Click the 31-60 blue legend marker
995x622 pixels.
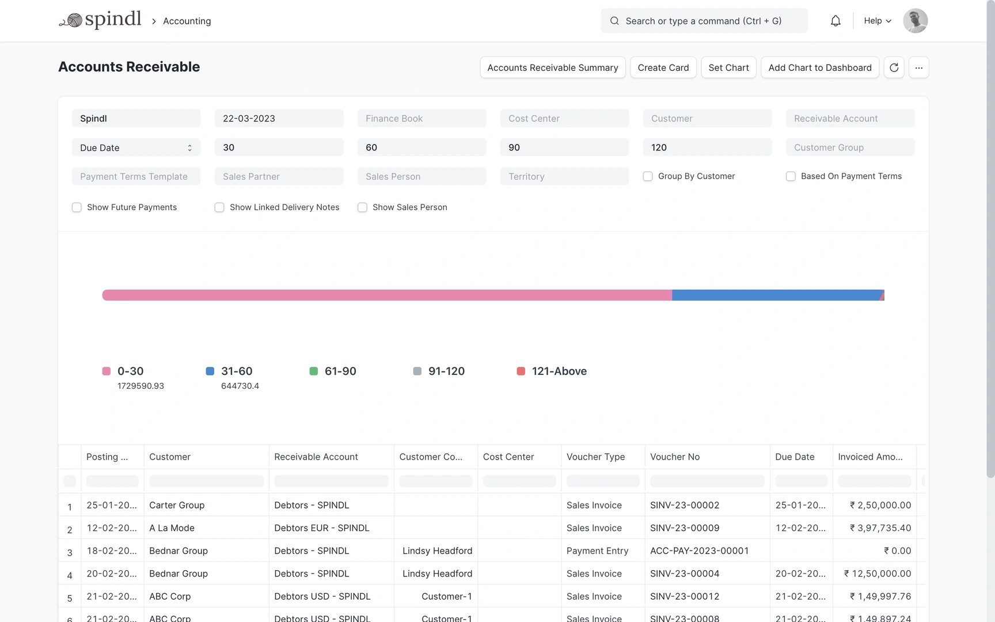(210, 371)
